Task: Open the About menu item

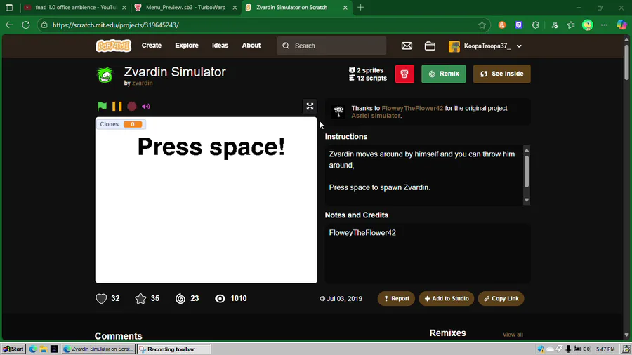Action: (x=251, y=46)
